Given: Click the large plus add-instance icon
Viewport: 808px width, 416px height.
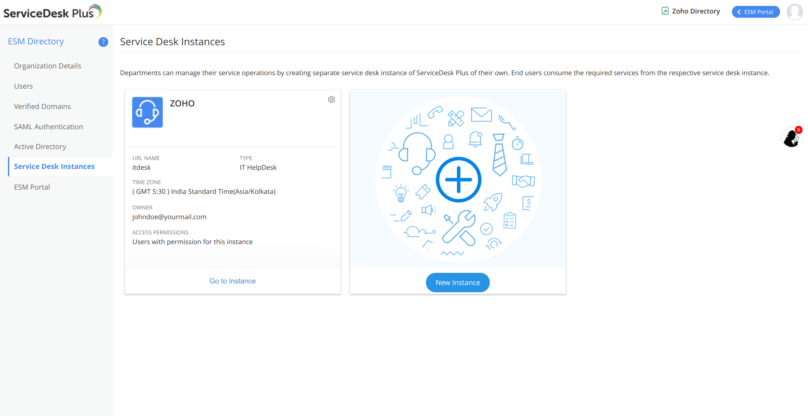Looking at the screenshot, I should (459, 179).
